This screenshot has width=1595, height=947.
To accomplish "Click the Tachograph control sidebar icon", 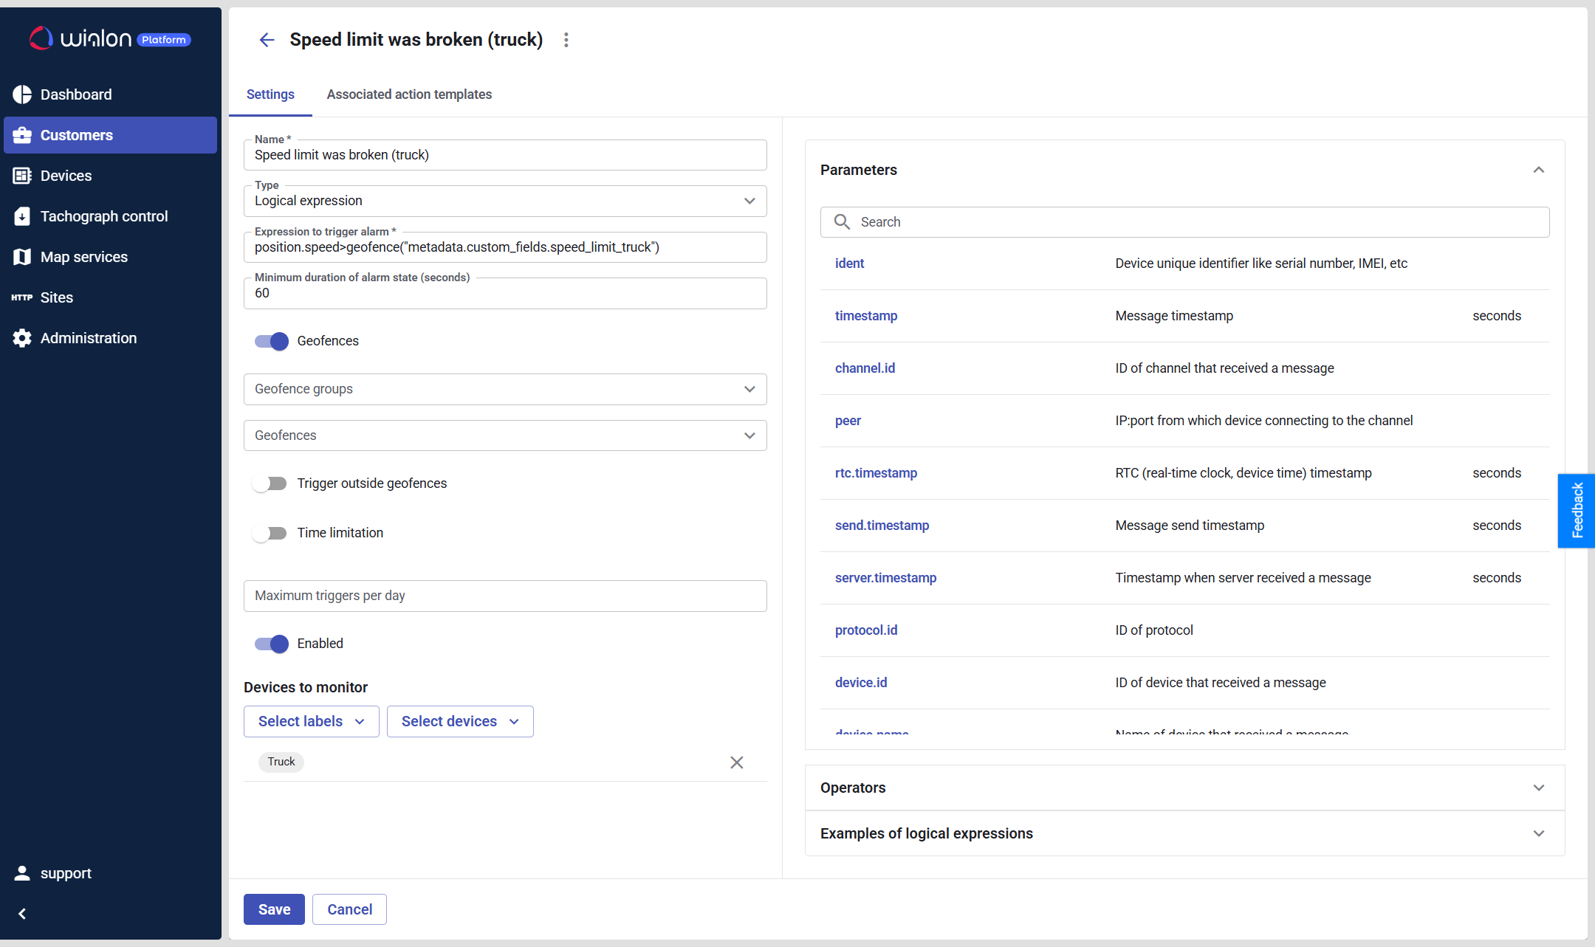I will point(22,216).
